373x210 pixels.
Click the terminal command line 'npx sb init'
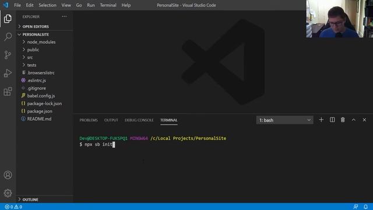(98, 144)
